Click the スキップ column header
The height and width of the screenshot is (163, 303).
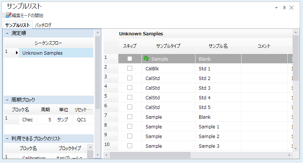(x=130, y=46)
